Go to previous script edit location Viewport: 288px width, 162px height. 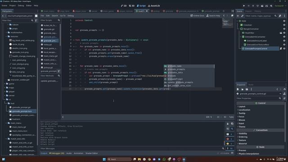click(x=224, y=16)
